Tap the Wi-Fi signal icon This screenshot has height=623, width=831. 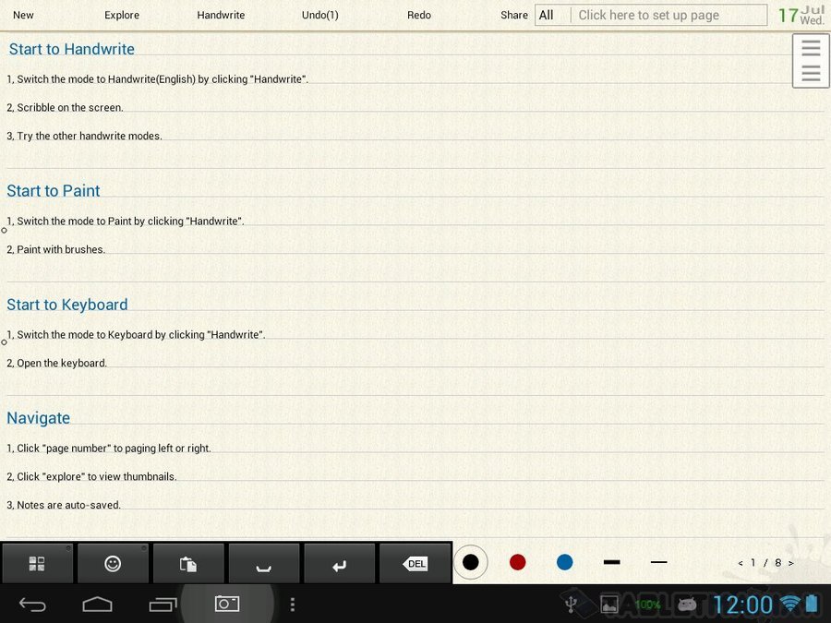point(790,604)
